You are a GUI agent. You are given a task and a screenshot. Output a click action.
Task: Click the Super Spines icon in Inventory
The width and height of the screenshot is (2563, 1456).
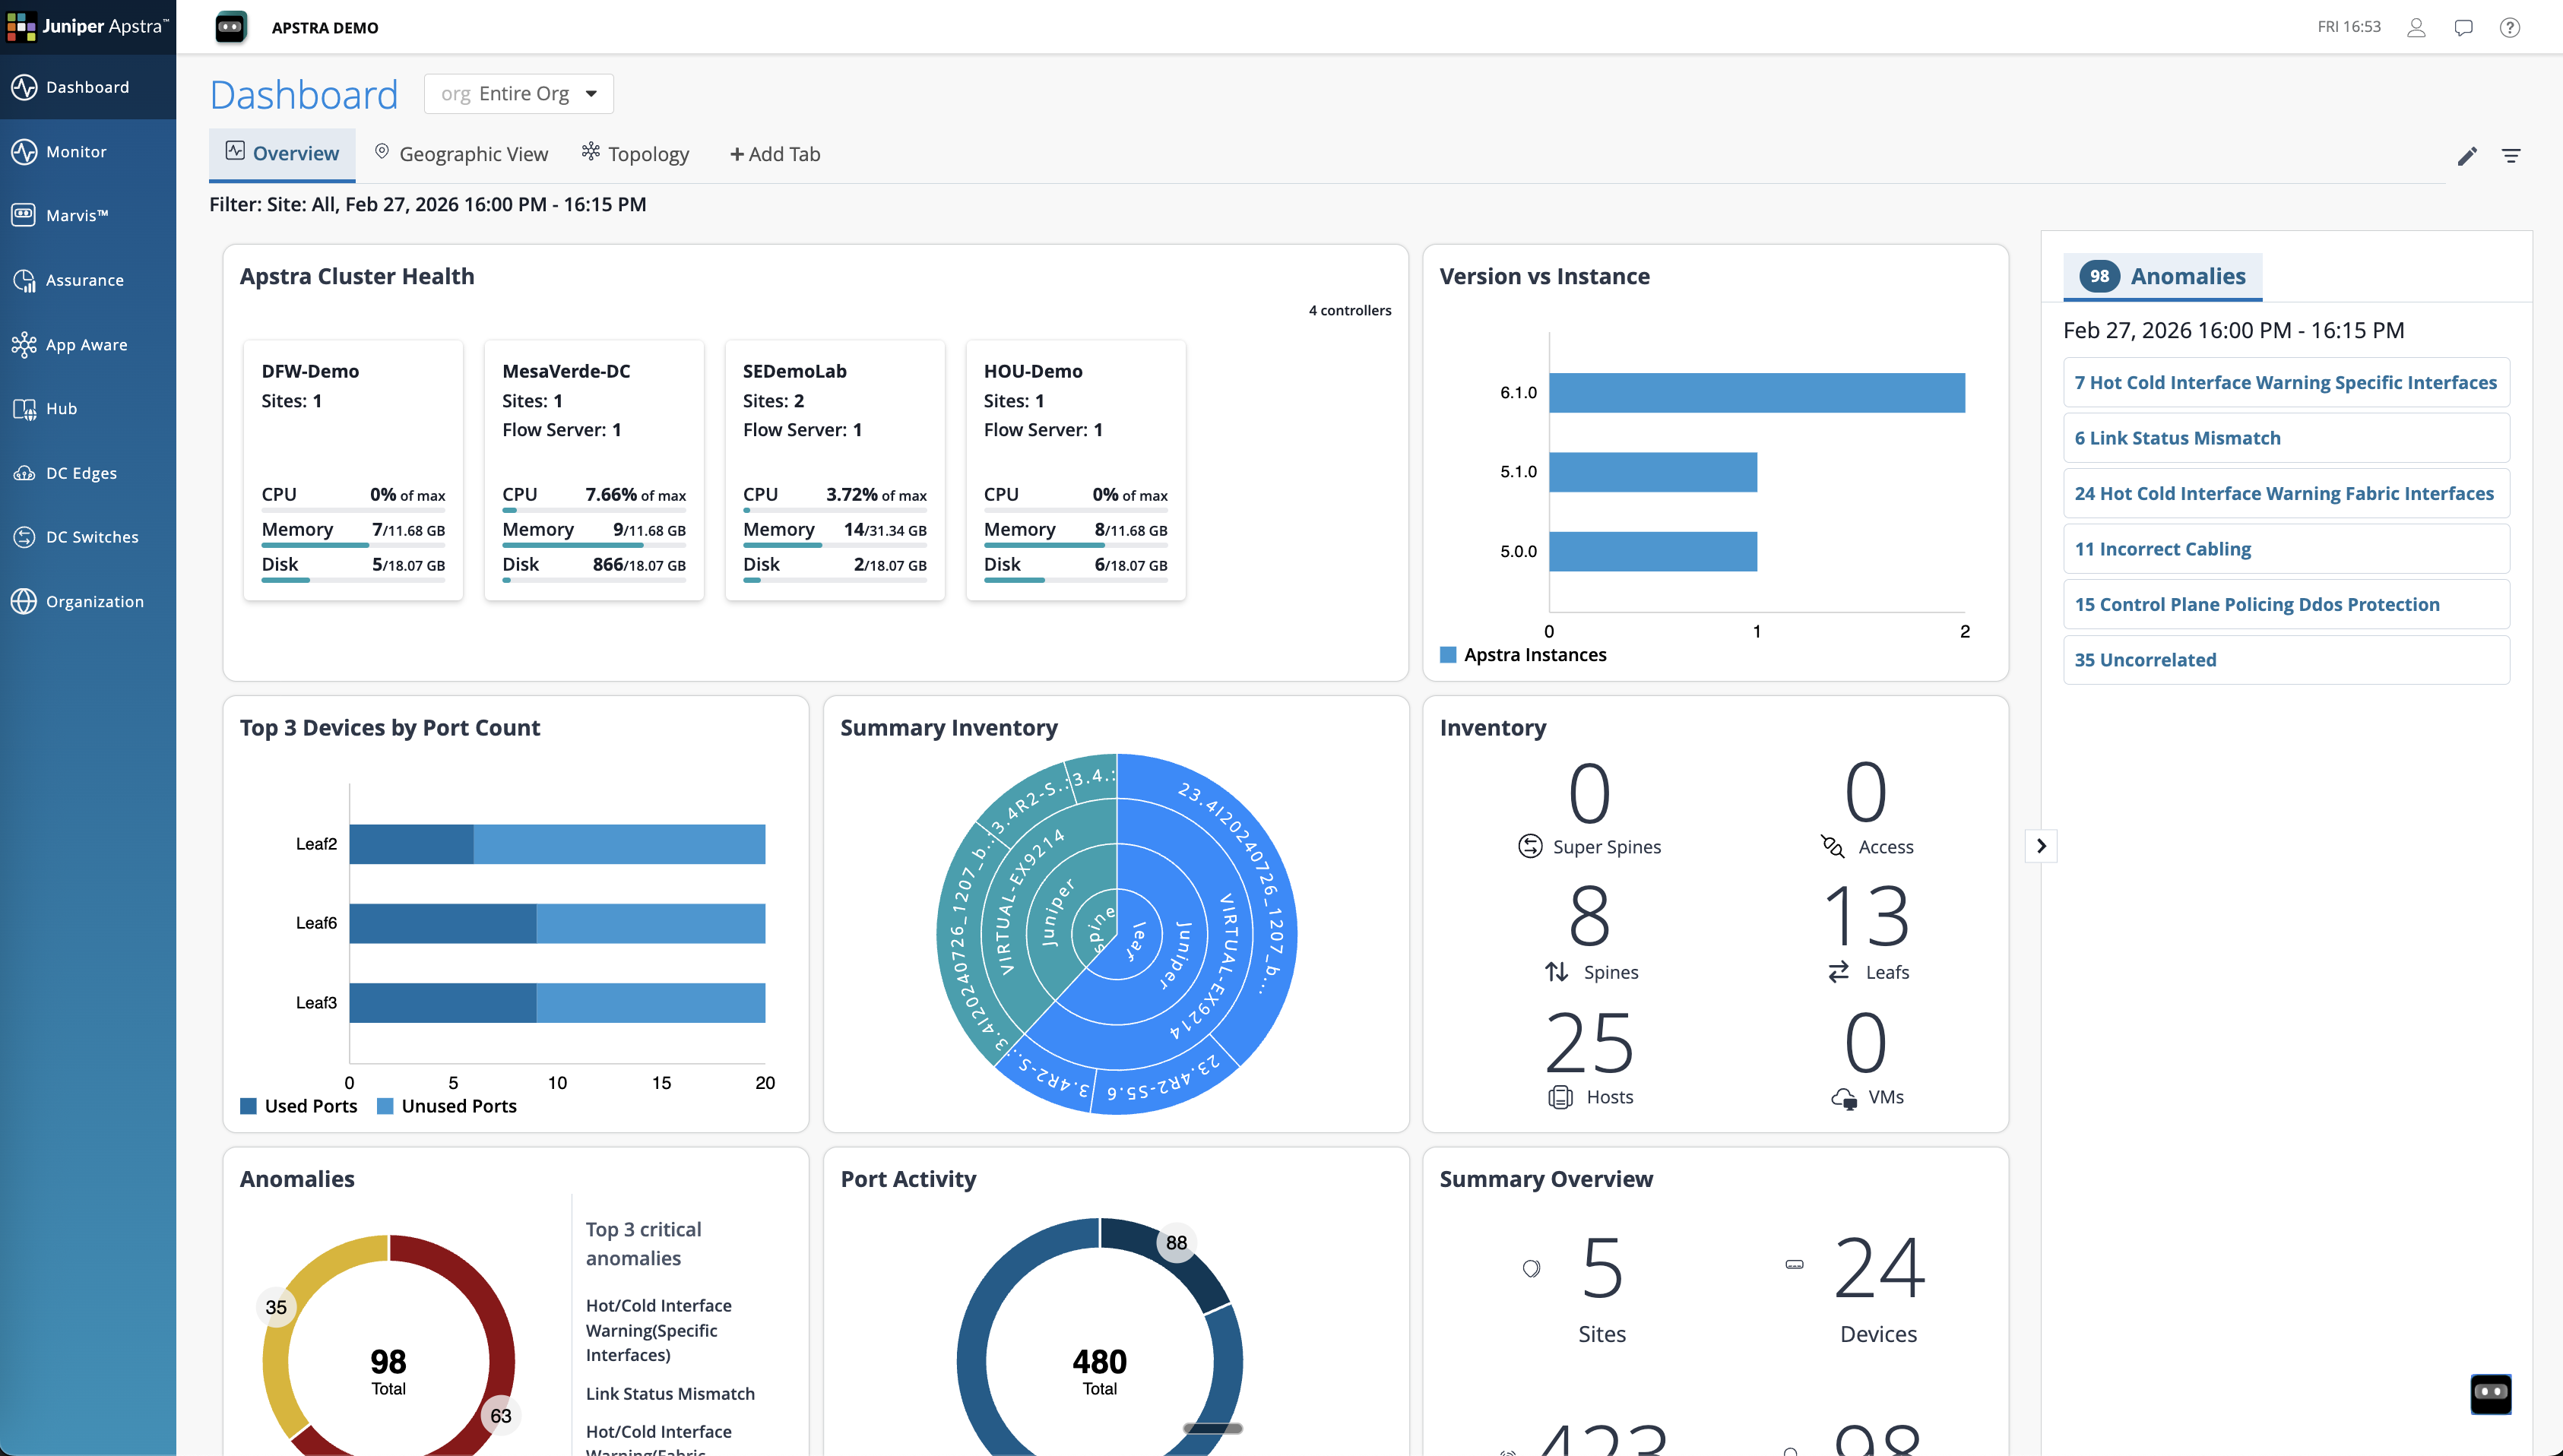(x=1530, y=846)
